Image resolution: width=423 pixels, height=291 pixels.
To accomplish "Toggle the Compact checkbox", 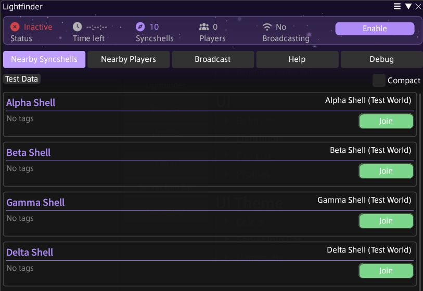I will (x=379, y=81).
